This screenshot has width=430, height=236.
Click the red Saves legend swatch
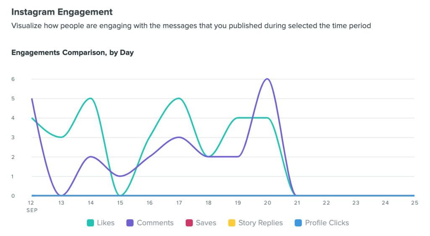[189, 223]
